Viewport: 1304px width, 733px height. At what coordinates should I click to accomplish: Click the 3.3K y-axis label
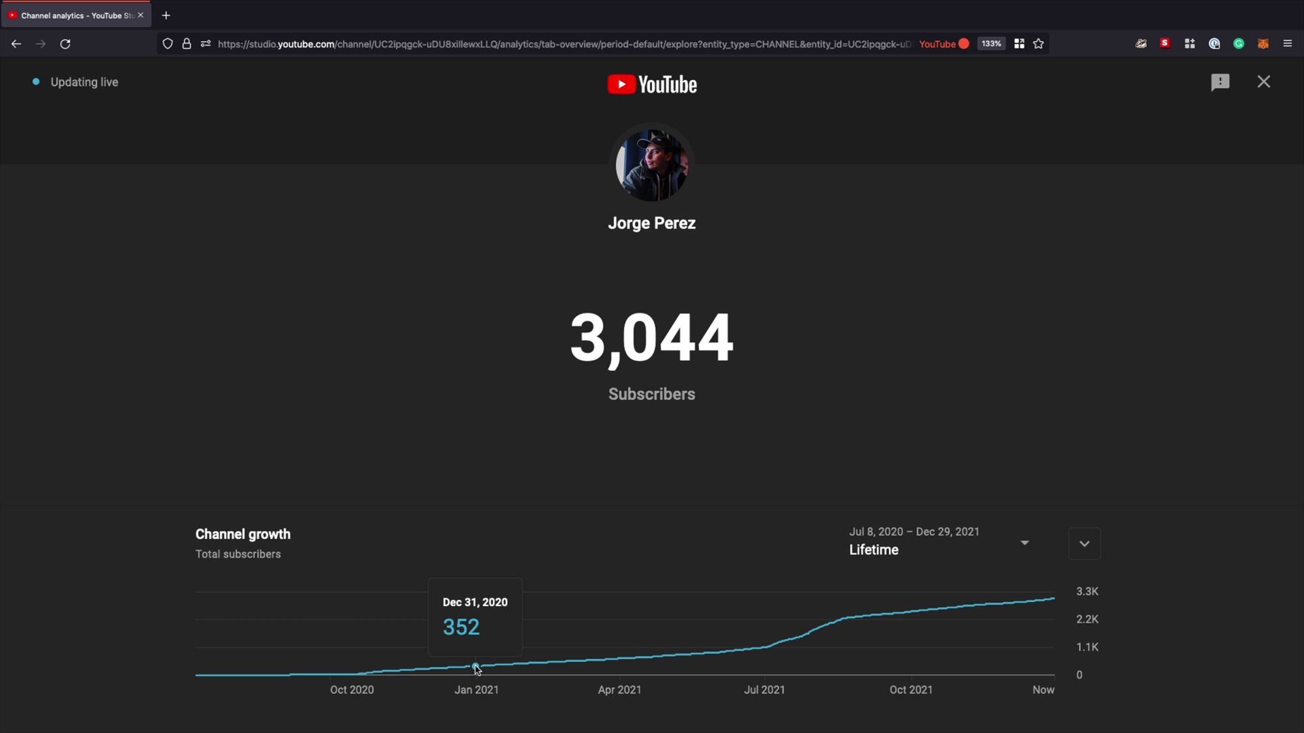pyautogui.click(x=1087, y=592)
